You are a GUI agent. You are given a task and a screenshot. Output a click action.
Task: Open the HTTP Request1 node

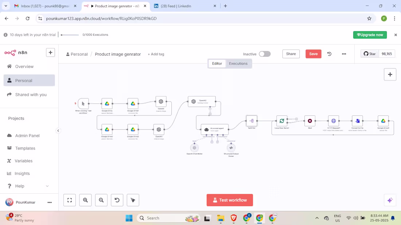[x=334, y=121]
